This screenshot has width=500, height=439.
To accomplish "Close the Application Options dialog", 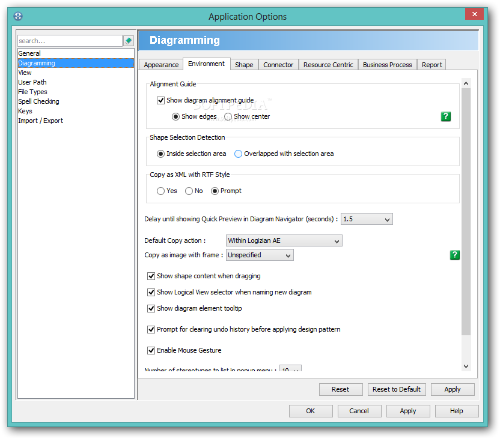I will 474,14.
